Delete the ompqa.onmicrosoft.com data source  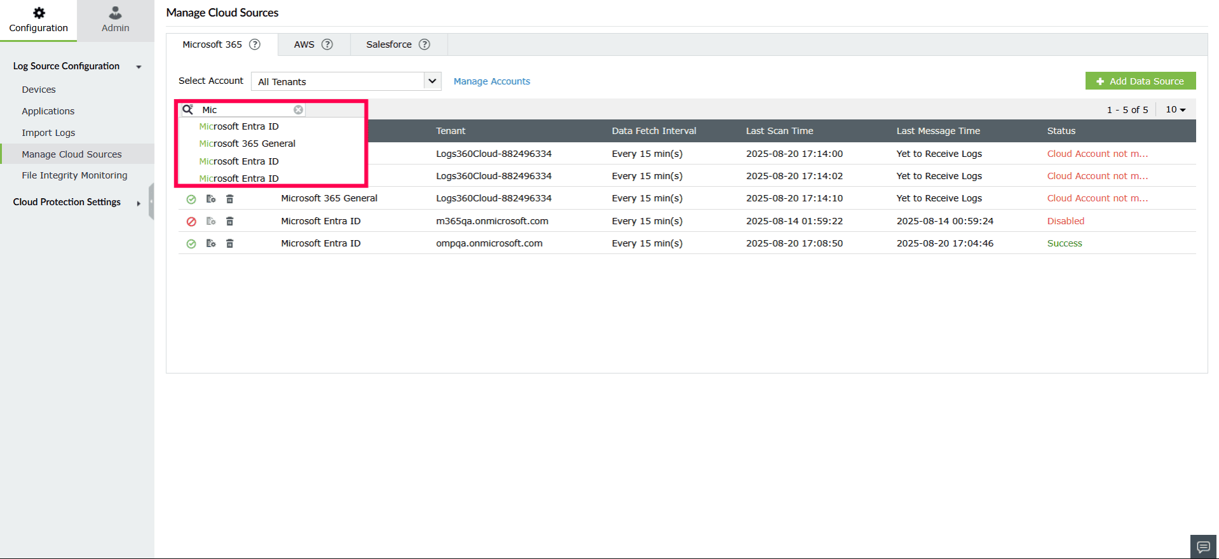[x=230, y=243]
